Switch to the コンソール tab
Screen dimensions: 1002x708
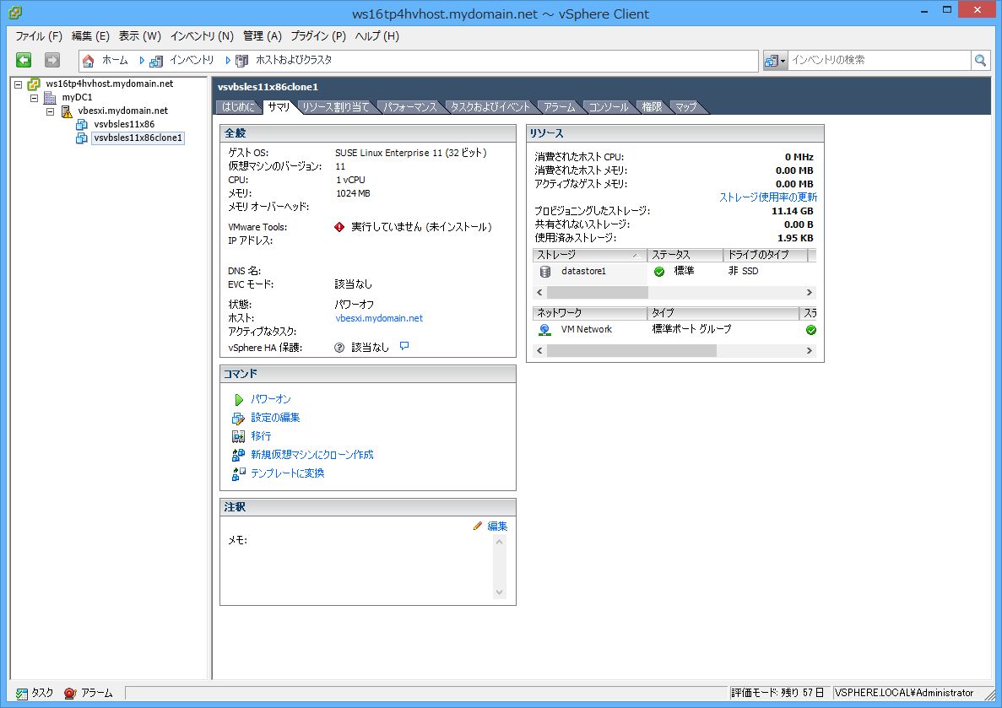[x=609, y=106]
